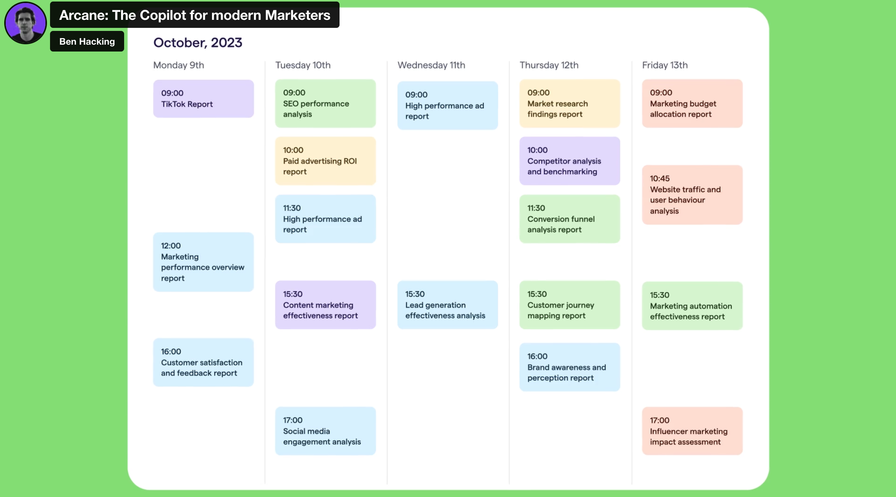Open the 09:00 TikTok Report event
Screen dimensions: 896x497
tap(204, 98)
